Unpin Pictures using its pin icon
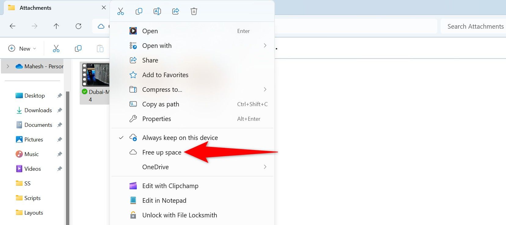The image size is (506, 225). point(60,140)
